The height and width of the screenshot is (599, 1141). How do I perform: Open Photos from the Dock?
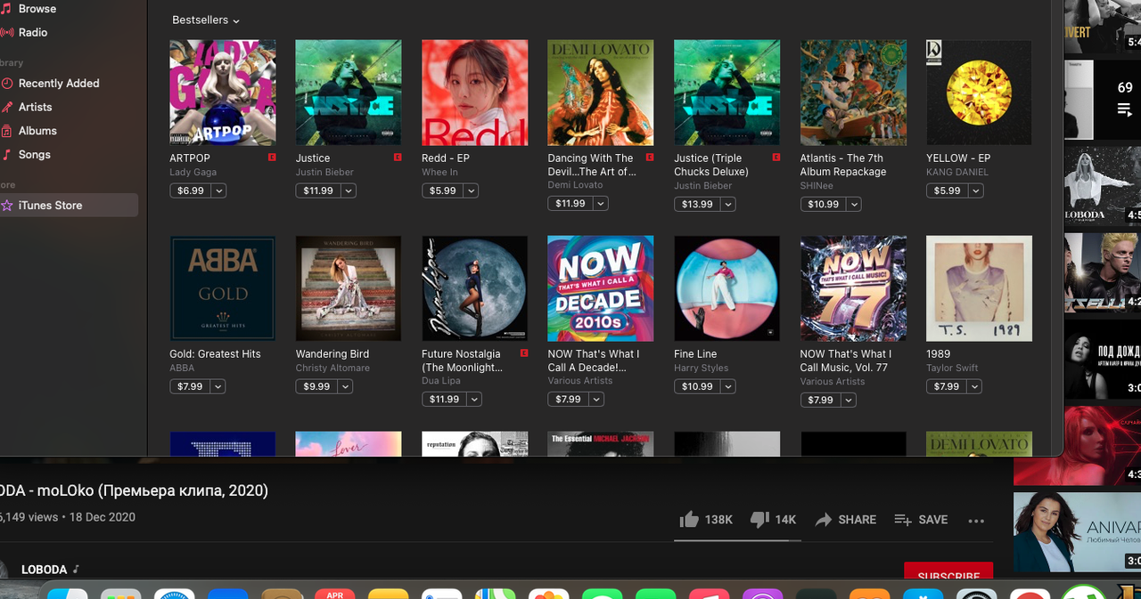coord(548,595)
